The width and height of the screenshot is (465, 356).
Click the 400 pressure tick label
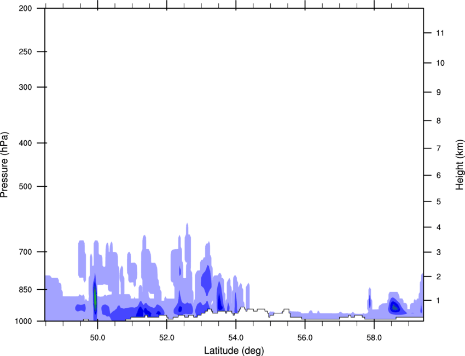pos(25,143)
